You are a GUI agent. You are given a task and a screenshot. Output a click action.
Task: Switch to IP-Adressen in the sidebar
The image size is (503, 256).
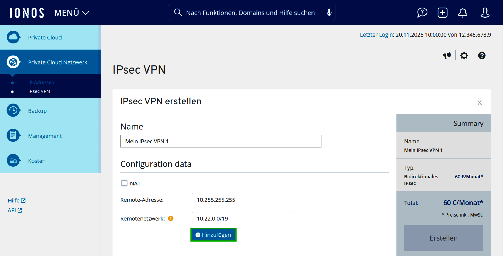(x=41, y=82)
